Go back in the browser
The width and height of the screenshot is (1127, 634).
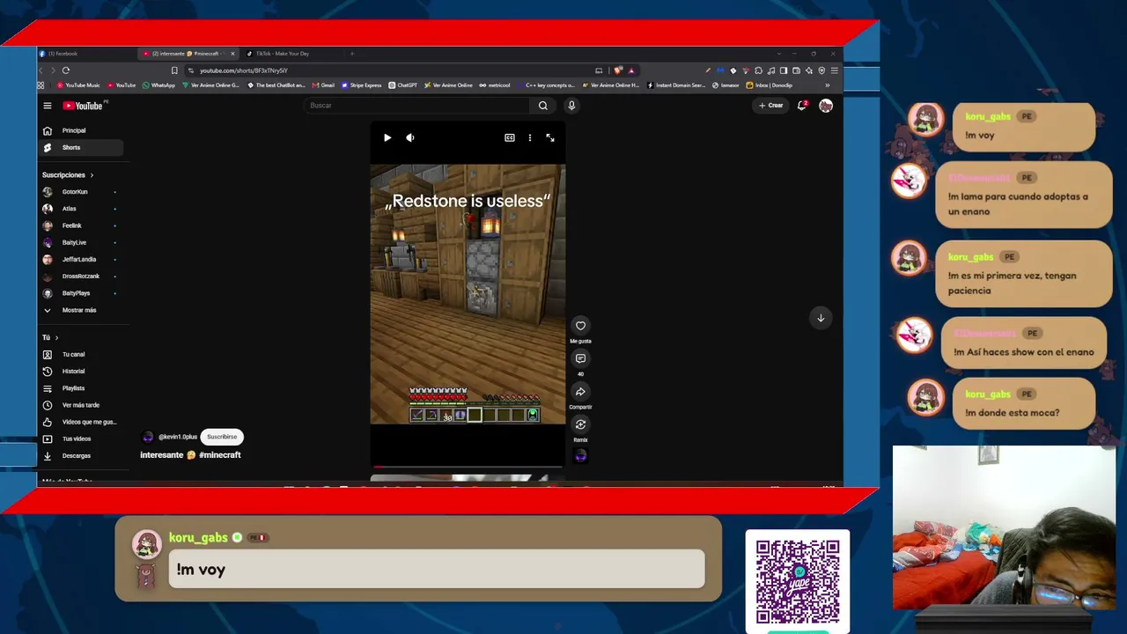[42, 70]
